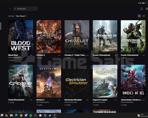Click Blood West 0/35 Achievements text
Image resolution: width=148 pixels, height=118 pixels.
pos(15,58)
